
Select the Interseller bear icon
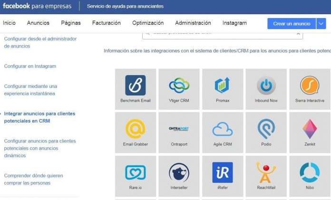tap(179, 172)
